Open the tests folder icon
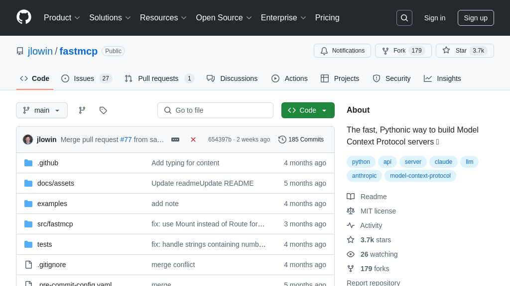This screenshot has width=510, height=286. pos(28,244)
